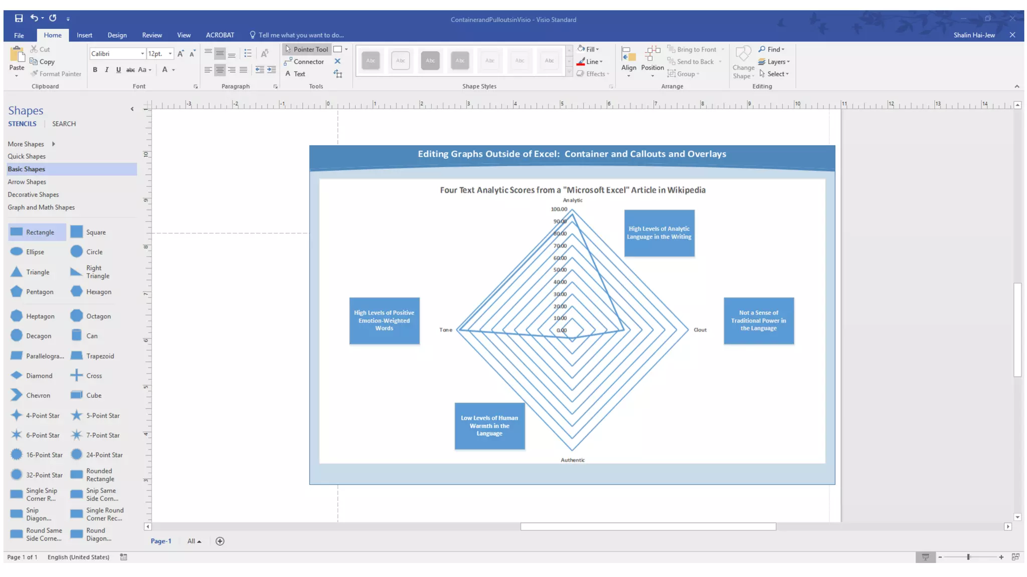
Task: Click the Page-1 sheet tab
Action: tap(161, 541)
